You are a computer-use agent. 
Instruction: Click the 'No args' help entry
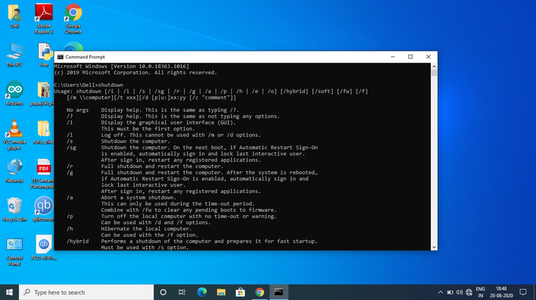pyautogui.click(x=77, y=110)
